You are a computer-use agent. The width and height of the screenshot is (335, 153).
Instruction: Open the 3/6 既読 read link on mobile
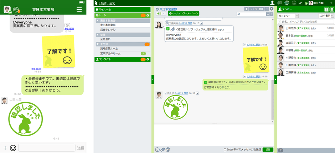[69, 28]
